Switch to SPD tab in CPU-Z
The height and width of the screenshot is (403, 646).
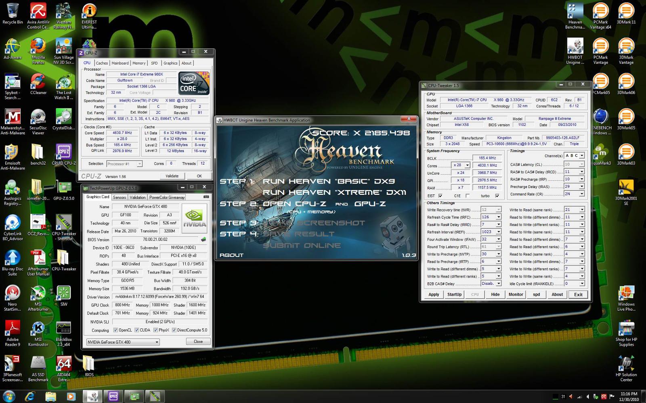(154, 63)
